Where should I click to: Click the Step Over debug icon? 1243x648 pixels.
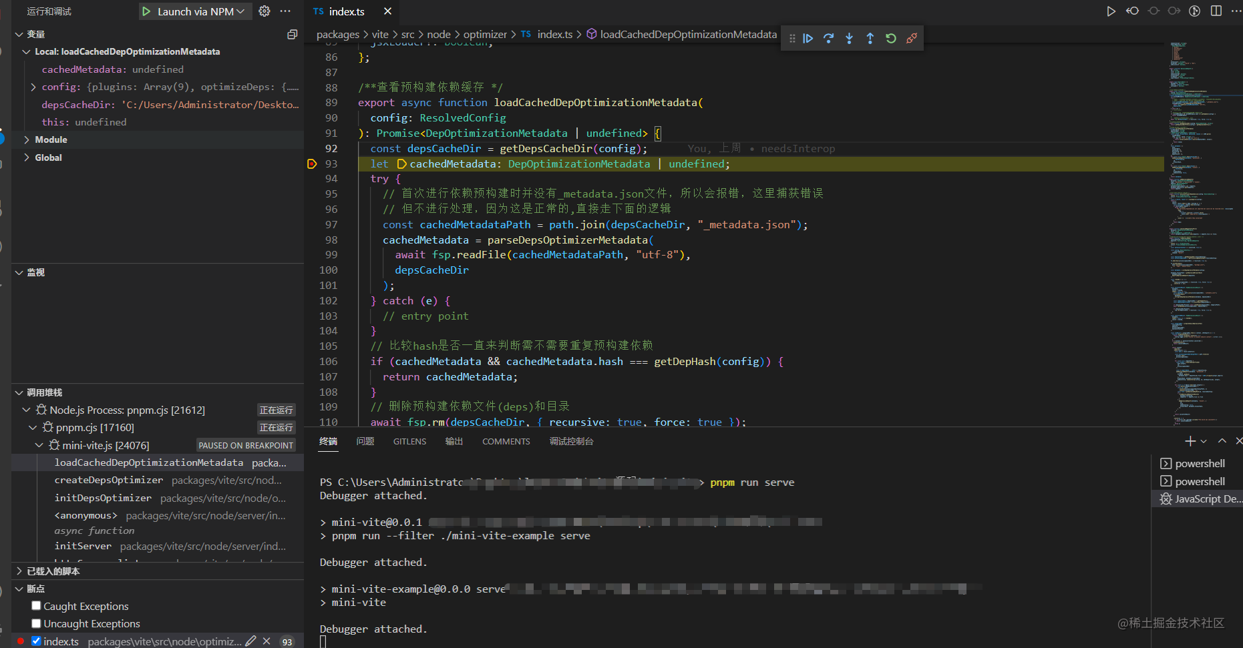click(828, 39)
